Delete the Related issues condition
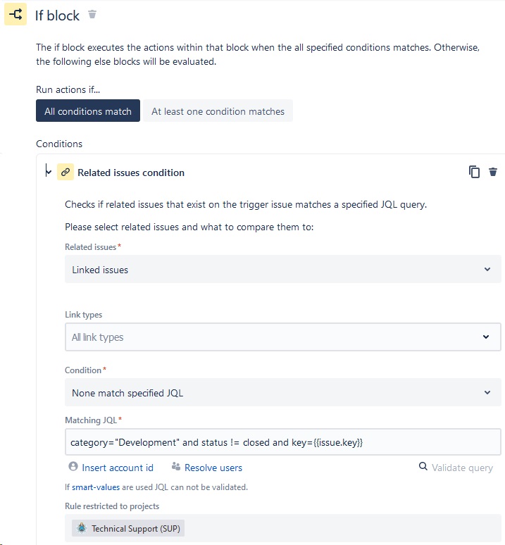505x545 pixels. coord(493,172)
